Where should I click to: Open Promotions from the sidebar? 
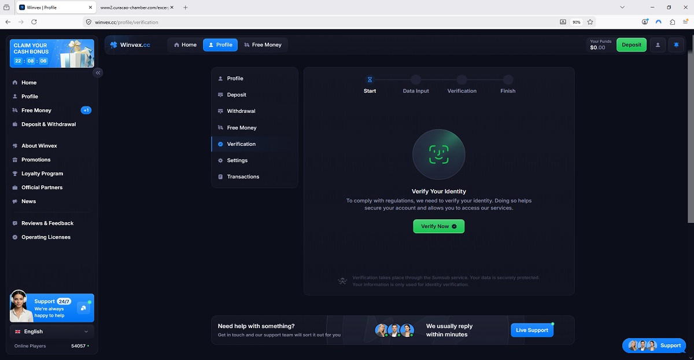pyautogui.click(x=36, y=160)
